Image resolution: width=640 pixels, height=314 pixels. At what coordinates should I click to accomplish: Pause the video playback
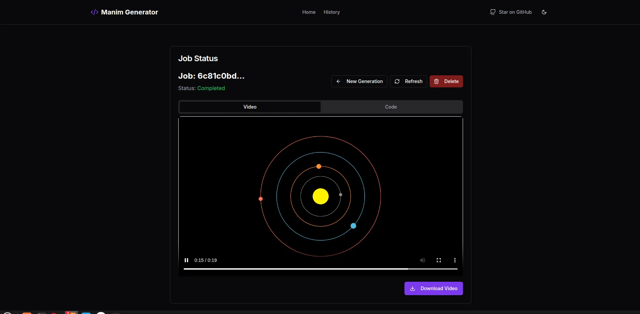(186, 260)
